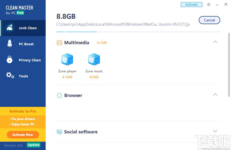The height and width of the screenshot is (150, 231).
Task: Click the Version: 6.0 label
Action: (x=13, y=145)
